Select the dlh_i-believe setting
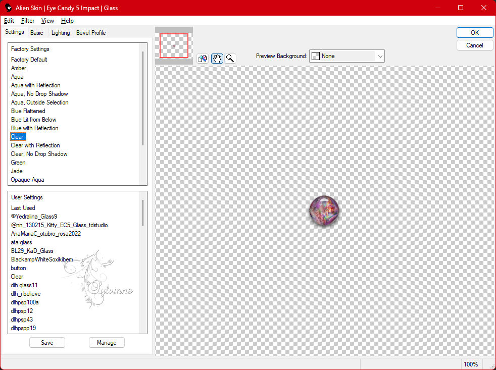 [26, 293]
